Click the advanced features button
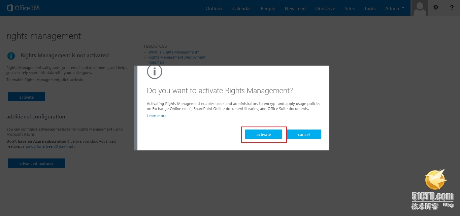The height and width of the screenshot is (216, 460). (36, 164)
